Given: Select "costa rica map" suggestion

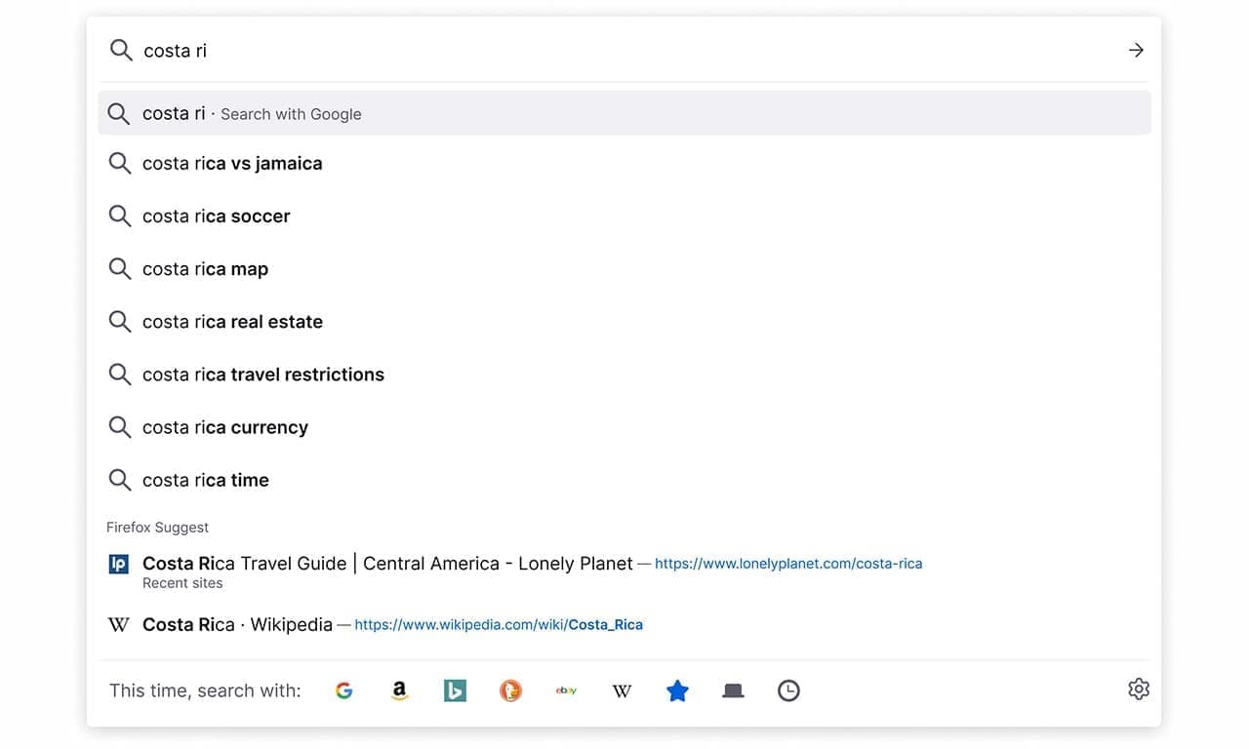Looking at the screenshot, I should (x=205, y=269).
